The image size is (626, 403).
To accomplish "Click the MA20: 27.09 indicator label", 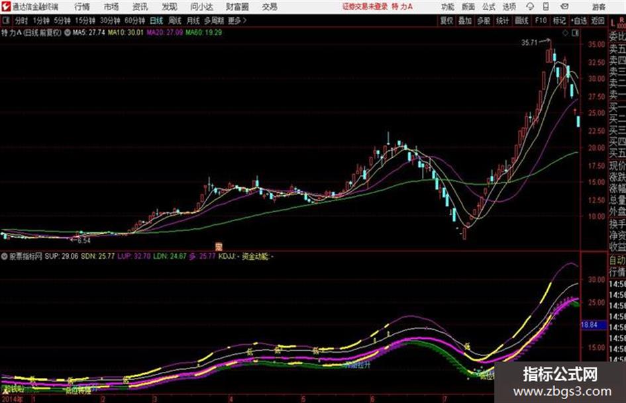I will pyautogui.click(x=164, y=32).
